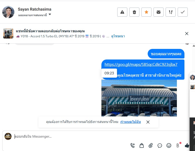Mark conversation done with checkmark button
The image size is (195, 151).
(x=183, y=12)
